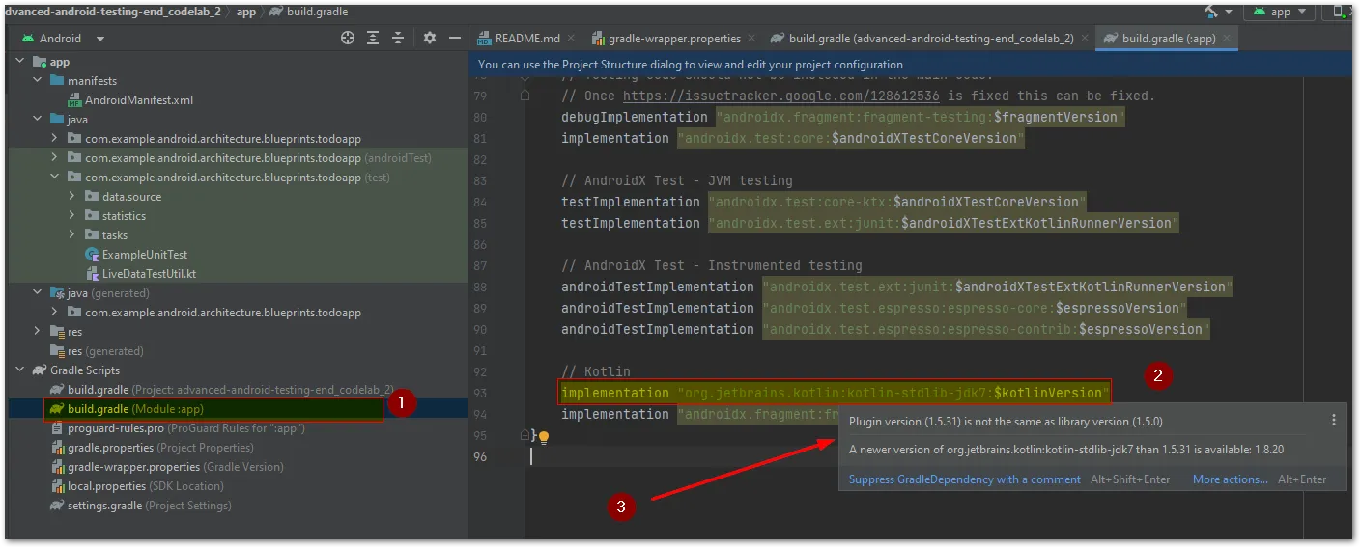Expand the statistics package

72,215
